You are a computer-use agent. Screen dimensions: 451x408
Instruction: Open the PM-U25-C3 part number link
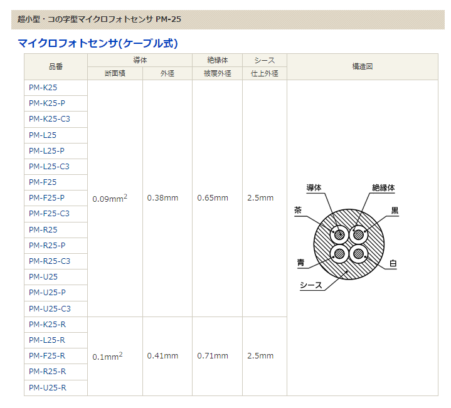50,309
